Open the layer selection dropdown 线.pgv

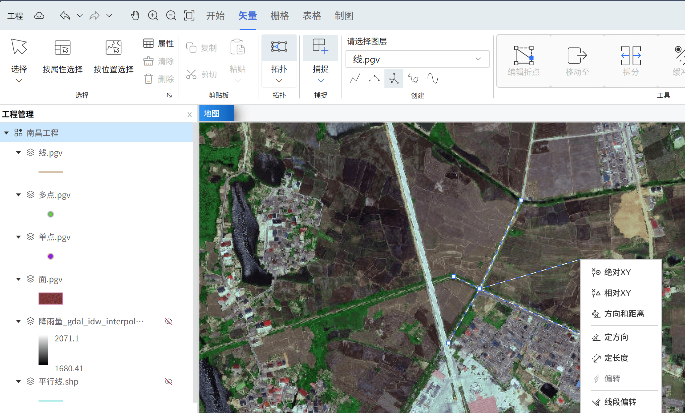click(x=417, y=59)
